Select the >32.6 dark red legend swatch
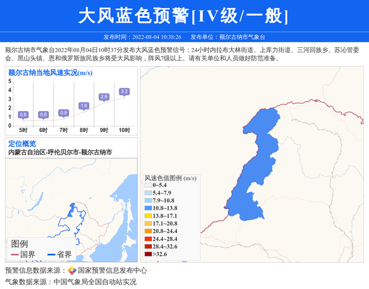This screenshot has width=369, height=289. pyautogui.click(x=148, y=253)
